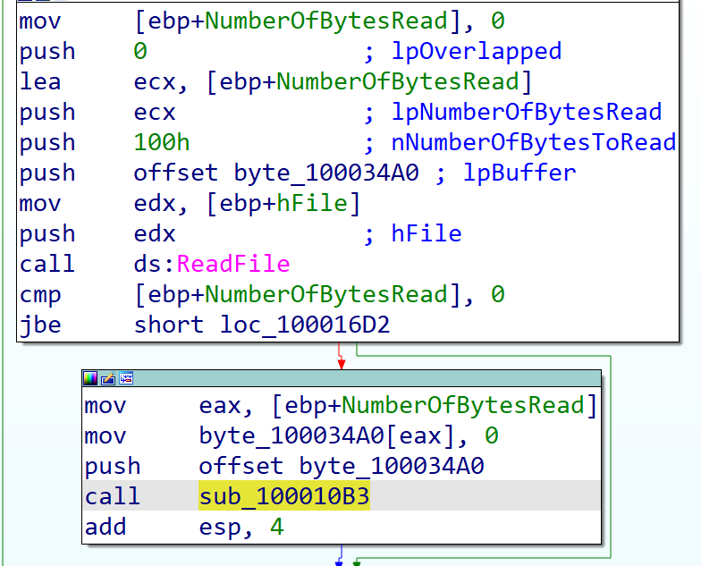Viewport: 701px width, 566px height.
Task: Click the nNumberOfBytesToRead comment
Action: click(x=534, y=142)
